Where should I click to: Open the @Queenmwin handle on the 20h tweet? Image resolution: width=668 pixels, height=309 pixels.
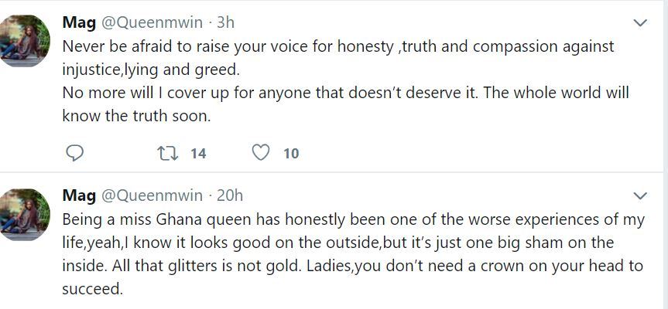152,195
